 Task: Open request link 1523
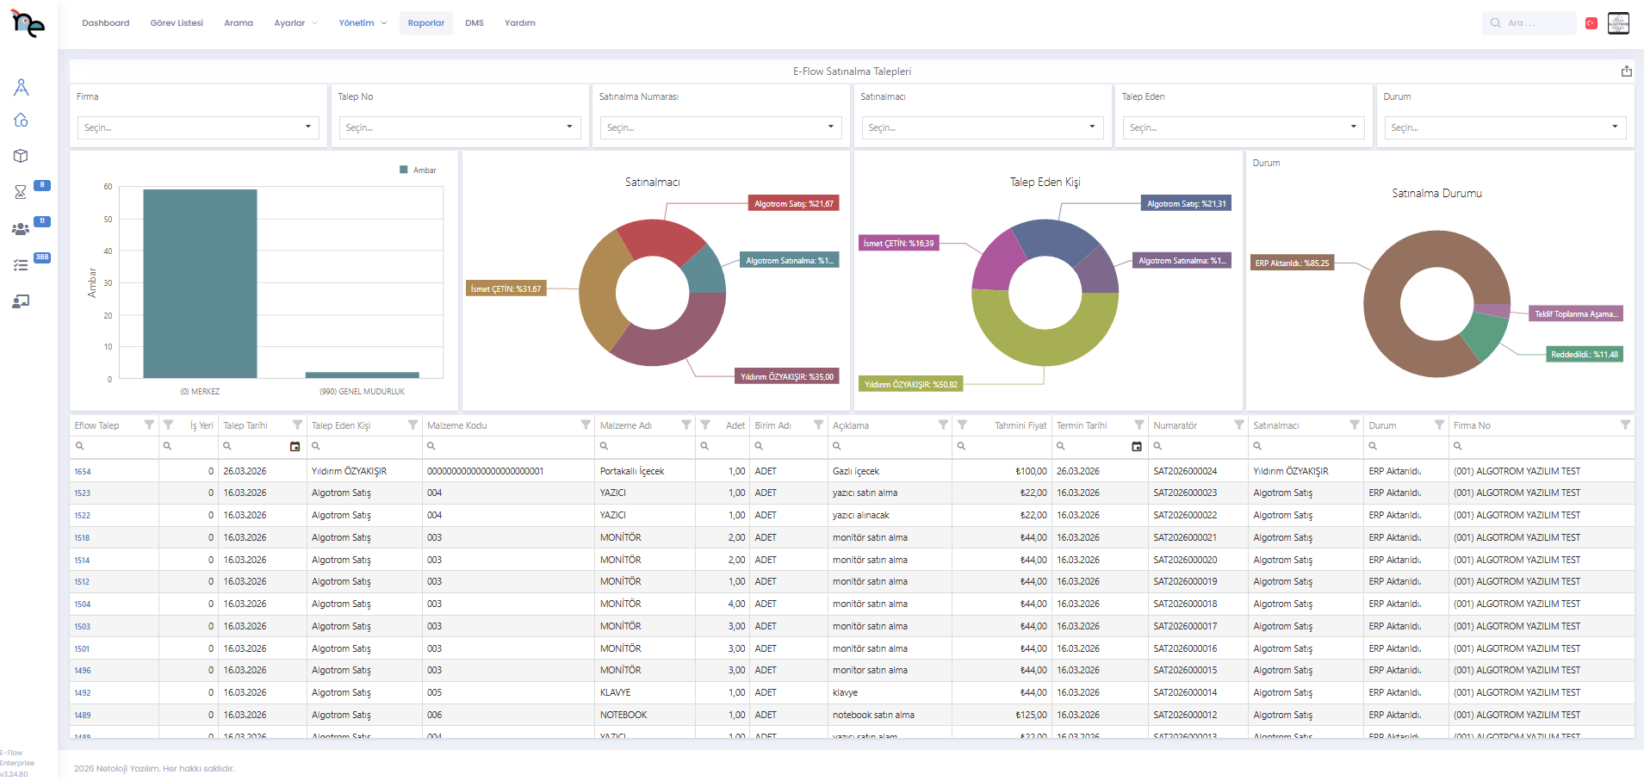click(83, 493)
